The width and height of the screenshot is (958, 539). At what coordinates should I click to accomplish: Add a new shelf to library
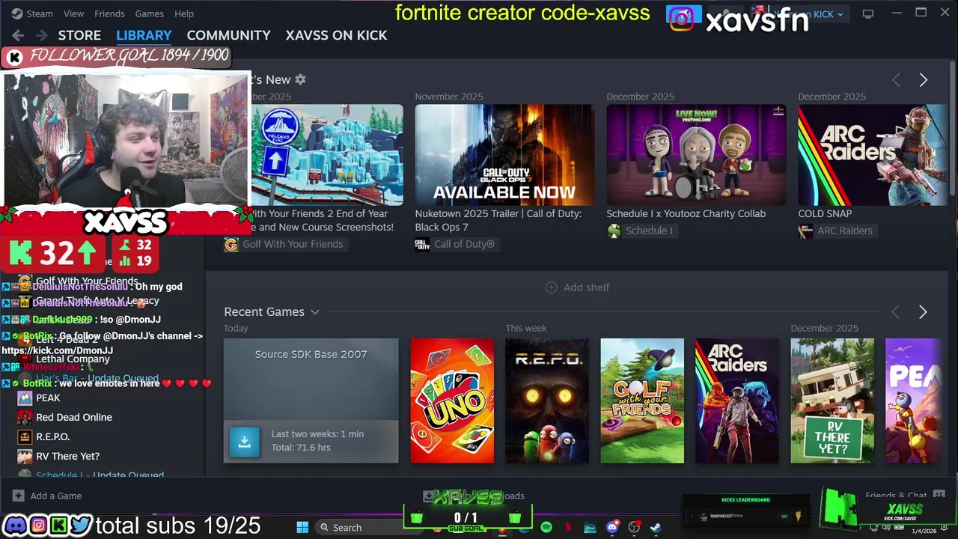[x=577, y=287]
